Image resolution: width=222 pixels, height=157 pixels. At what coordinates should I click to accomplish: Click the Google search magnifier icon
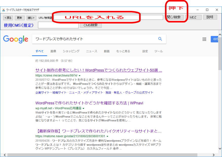(x=160, y=39)
